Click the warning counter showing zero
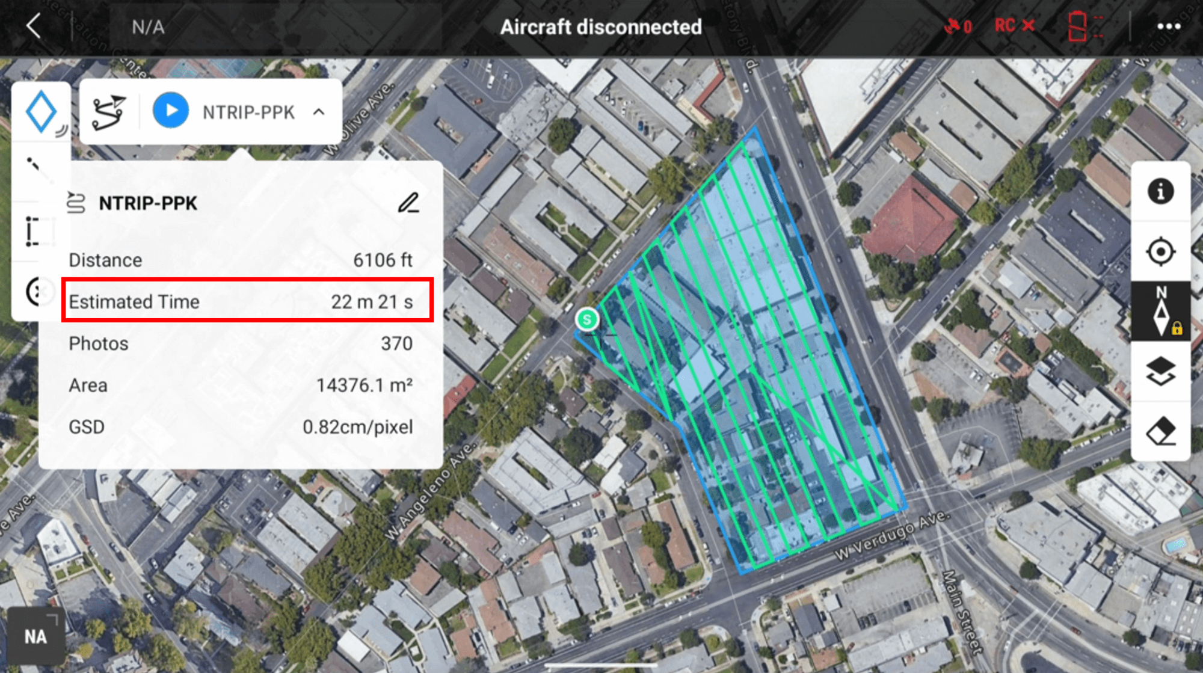This screenshot has width=1203, height=673. click(959, 25)
